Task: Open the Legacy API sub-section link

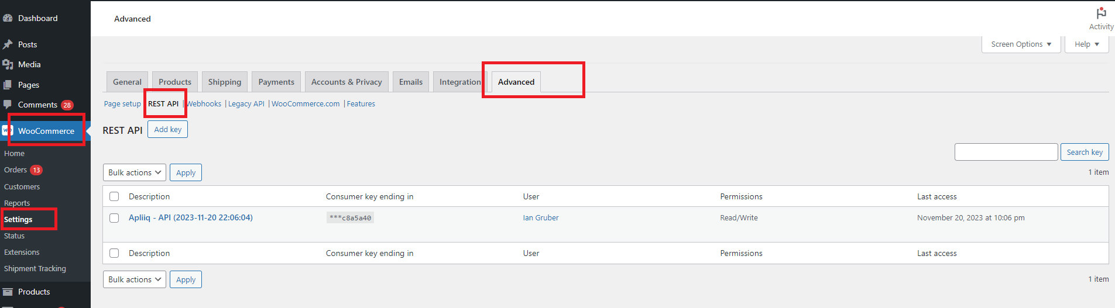Action: pos(246,103)
